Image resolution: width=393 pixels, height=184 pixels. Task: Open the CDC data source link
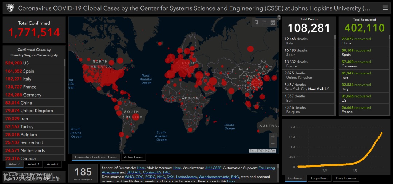pos(139,177)
